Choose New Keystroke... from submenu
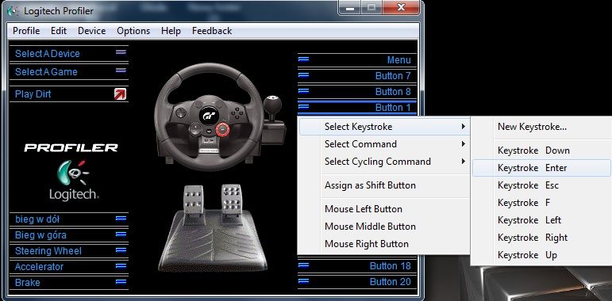 coord(541,127)
